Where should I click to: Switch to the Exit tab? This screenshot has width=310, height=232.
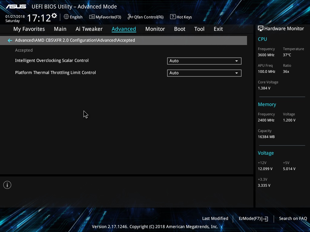click(218, 29)
